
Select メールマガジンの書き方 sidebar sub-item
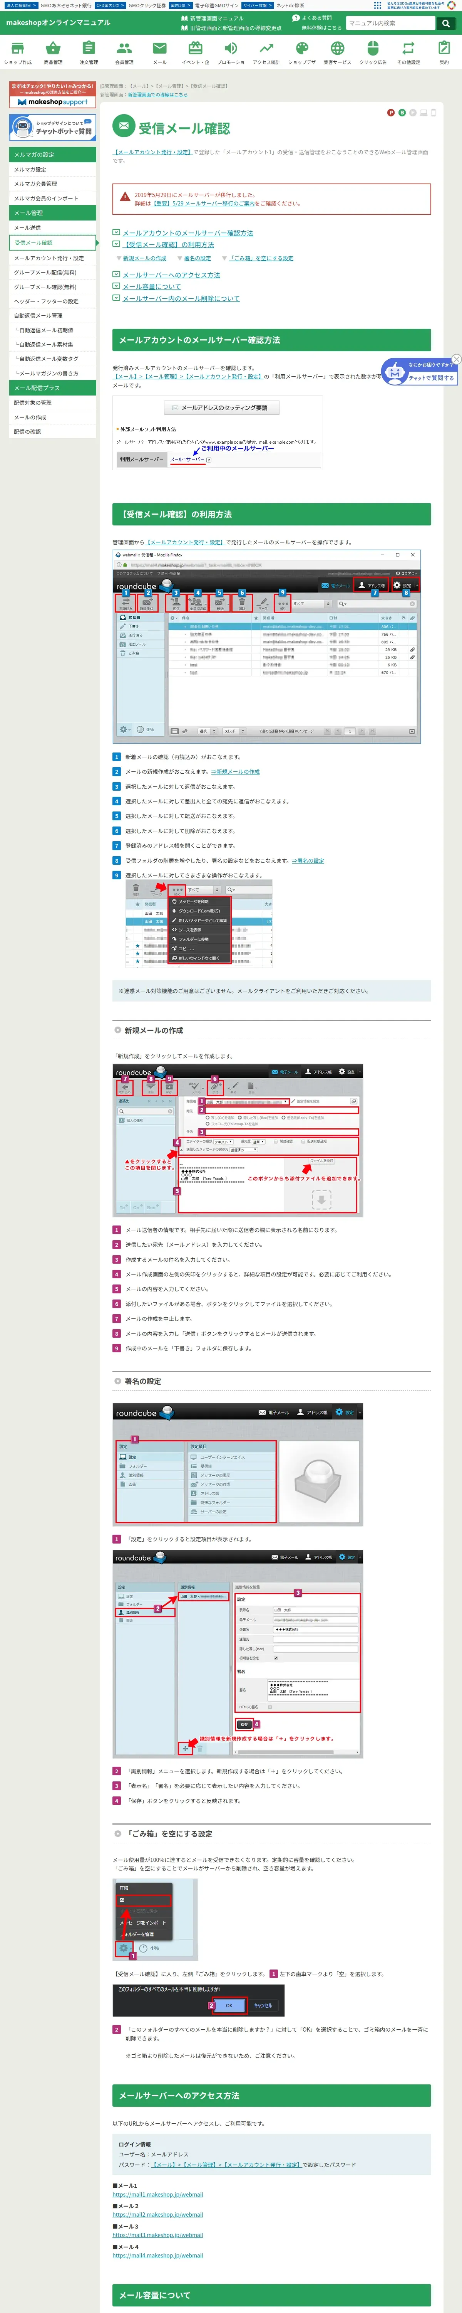(52, 373)
